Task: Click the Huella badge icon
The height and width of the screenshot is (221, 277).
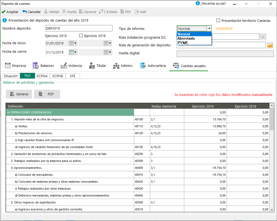Action: [64, 12]
